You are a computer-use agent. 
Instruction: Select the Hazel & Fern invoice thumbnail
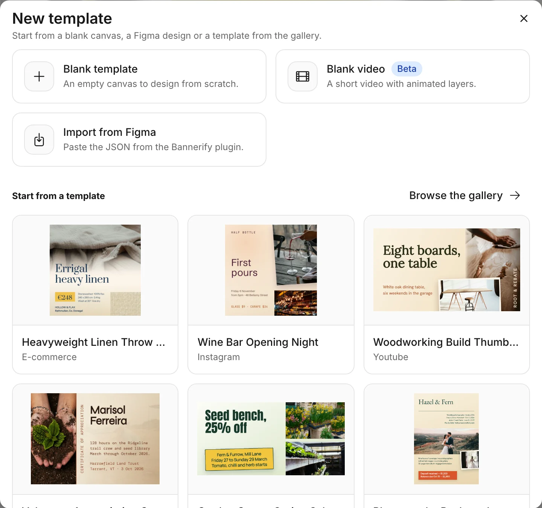click(x=446, y=439)
